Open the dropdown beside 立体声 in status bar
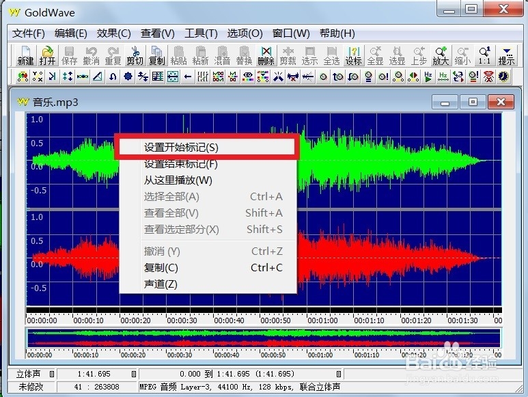This screenshot has height=397, width=528. pyautogui.click(x=51, y=374)
